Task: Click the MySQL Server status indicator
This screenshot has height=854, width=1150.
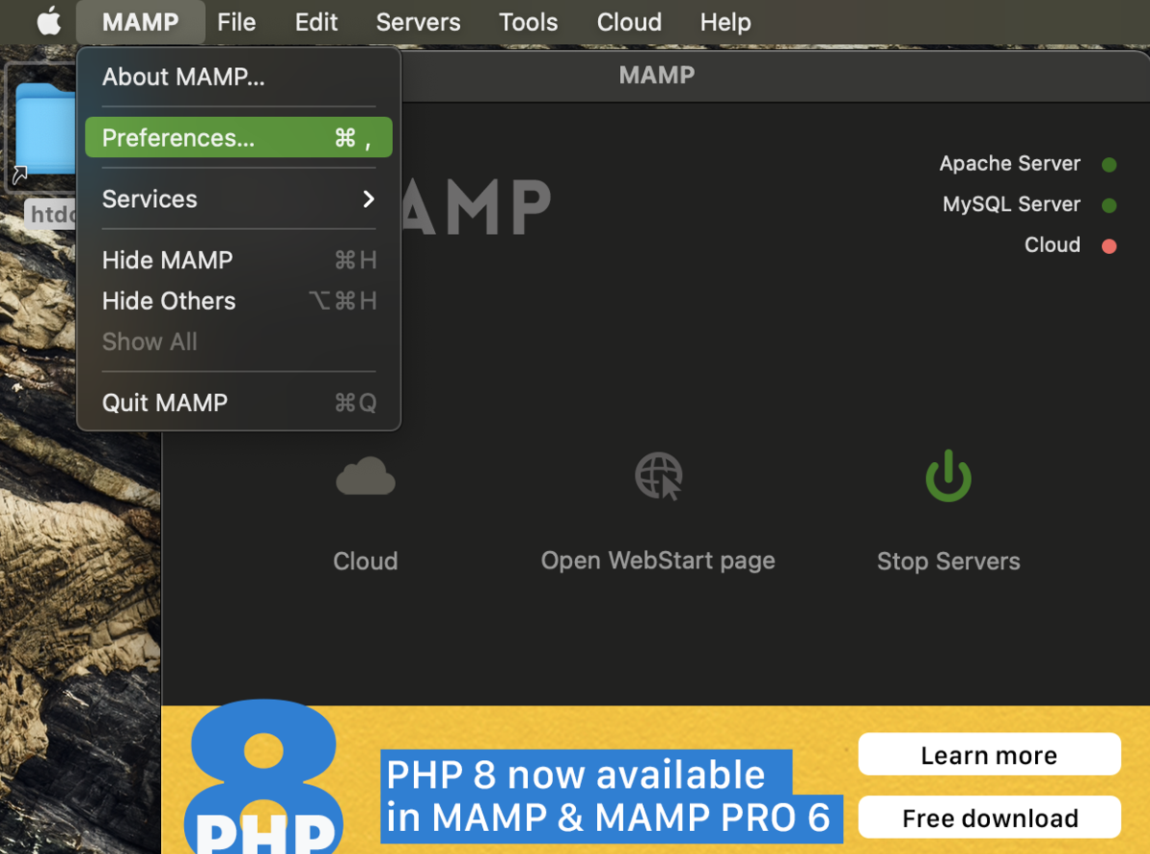Action: pyautogui.click(x=1109, y=204)
